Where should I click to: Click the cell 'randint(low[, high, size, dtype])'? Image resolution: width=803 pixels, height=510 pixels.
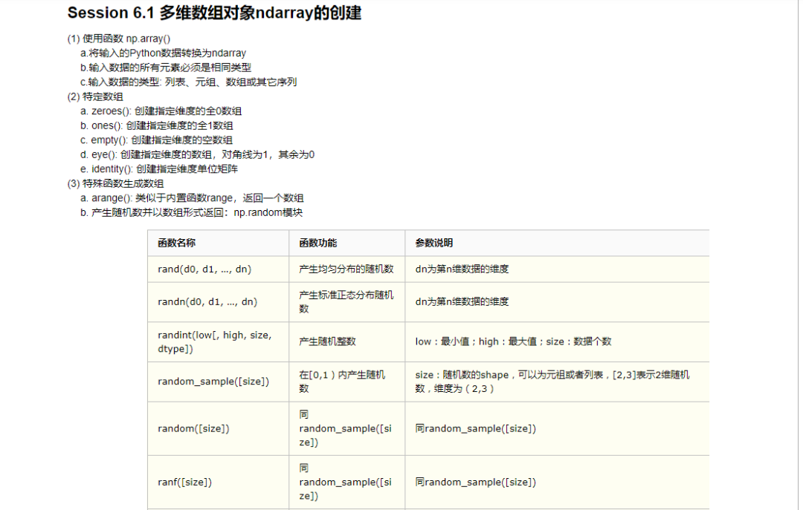point(218,341)
